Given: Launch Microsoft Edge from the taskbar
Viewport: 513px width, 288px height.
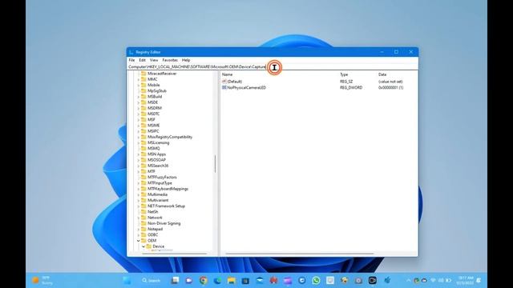Looking at the screenshot, I should pos(217,281).
